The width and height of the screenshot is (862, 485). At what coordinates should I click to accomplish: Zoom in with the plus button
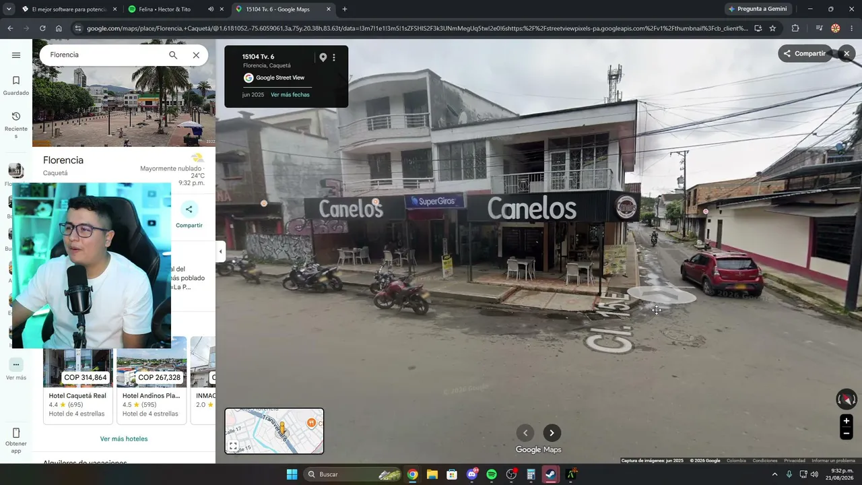(x=847, y=421)
